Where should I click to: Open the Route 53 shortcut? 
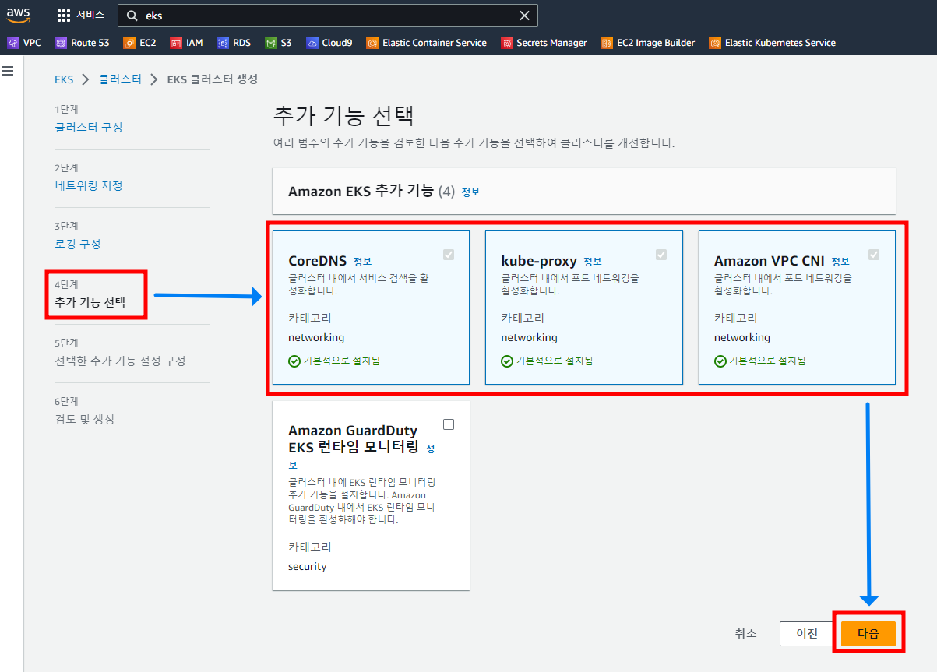pyautogui.click(x=82, y=43)
